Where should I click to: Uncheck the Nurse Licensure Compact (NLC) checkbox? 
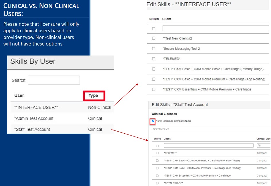coord(153,121)
